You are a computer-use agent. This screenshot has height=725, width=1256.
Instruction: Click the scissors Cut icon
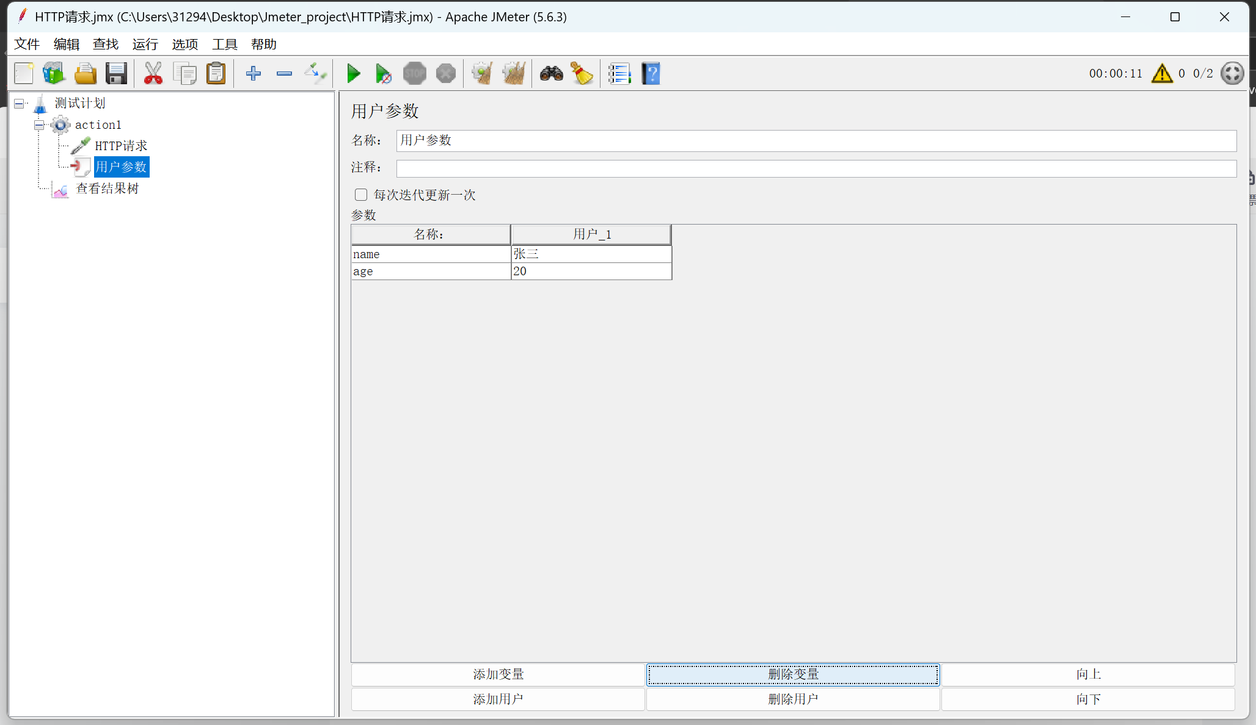point(153,74)
